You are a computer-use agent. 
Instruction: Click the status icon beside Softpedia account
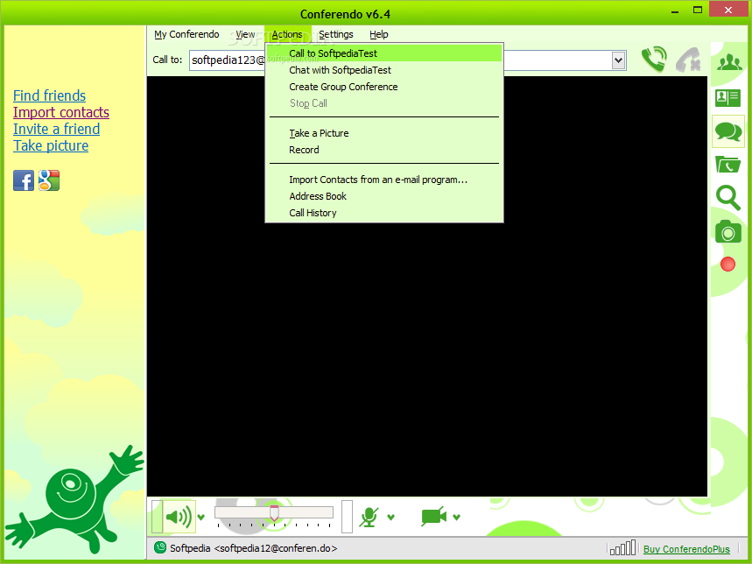click(160, 547)
